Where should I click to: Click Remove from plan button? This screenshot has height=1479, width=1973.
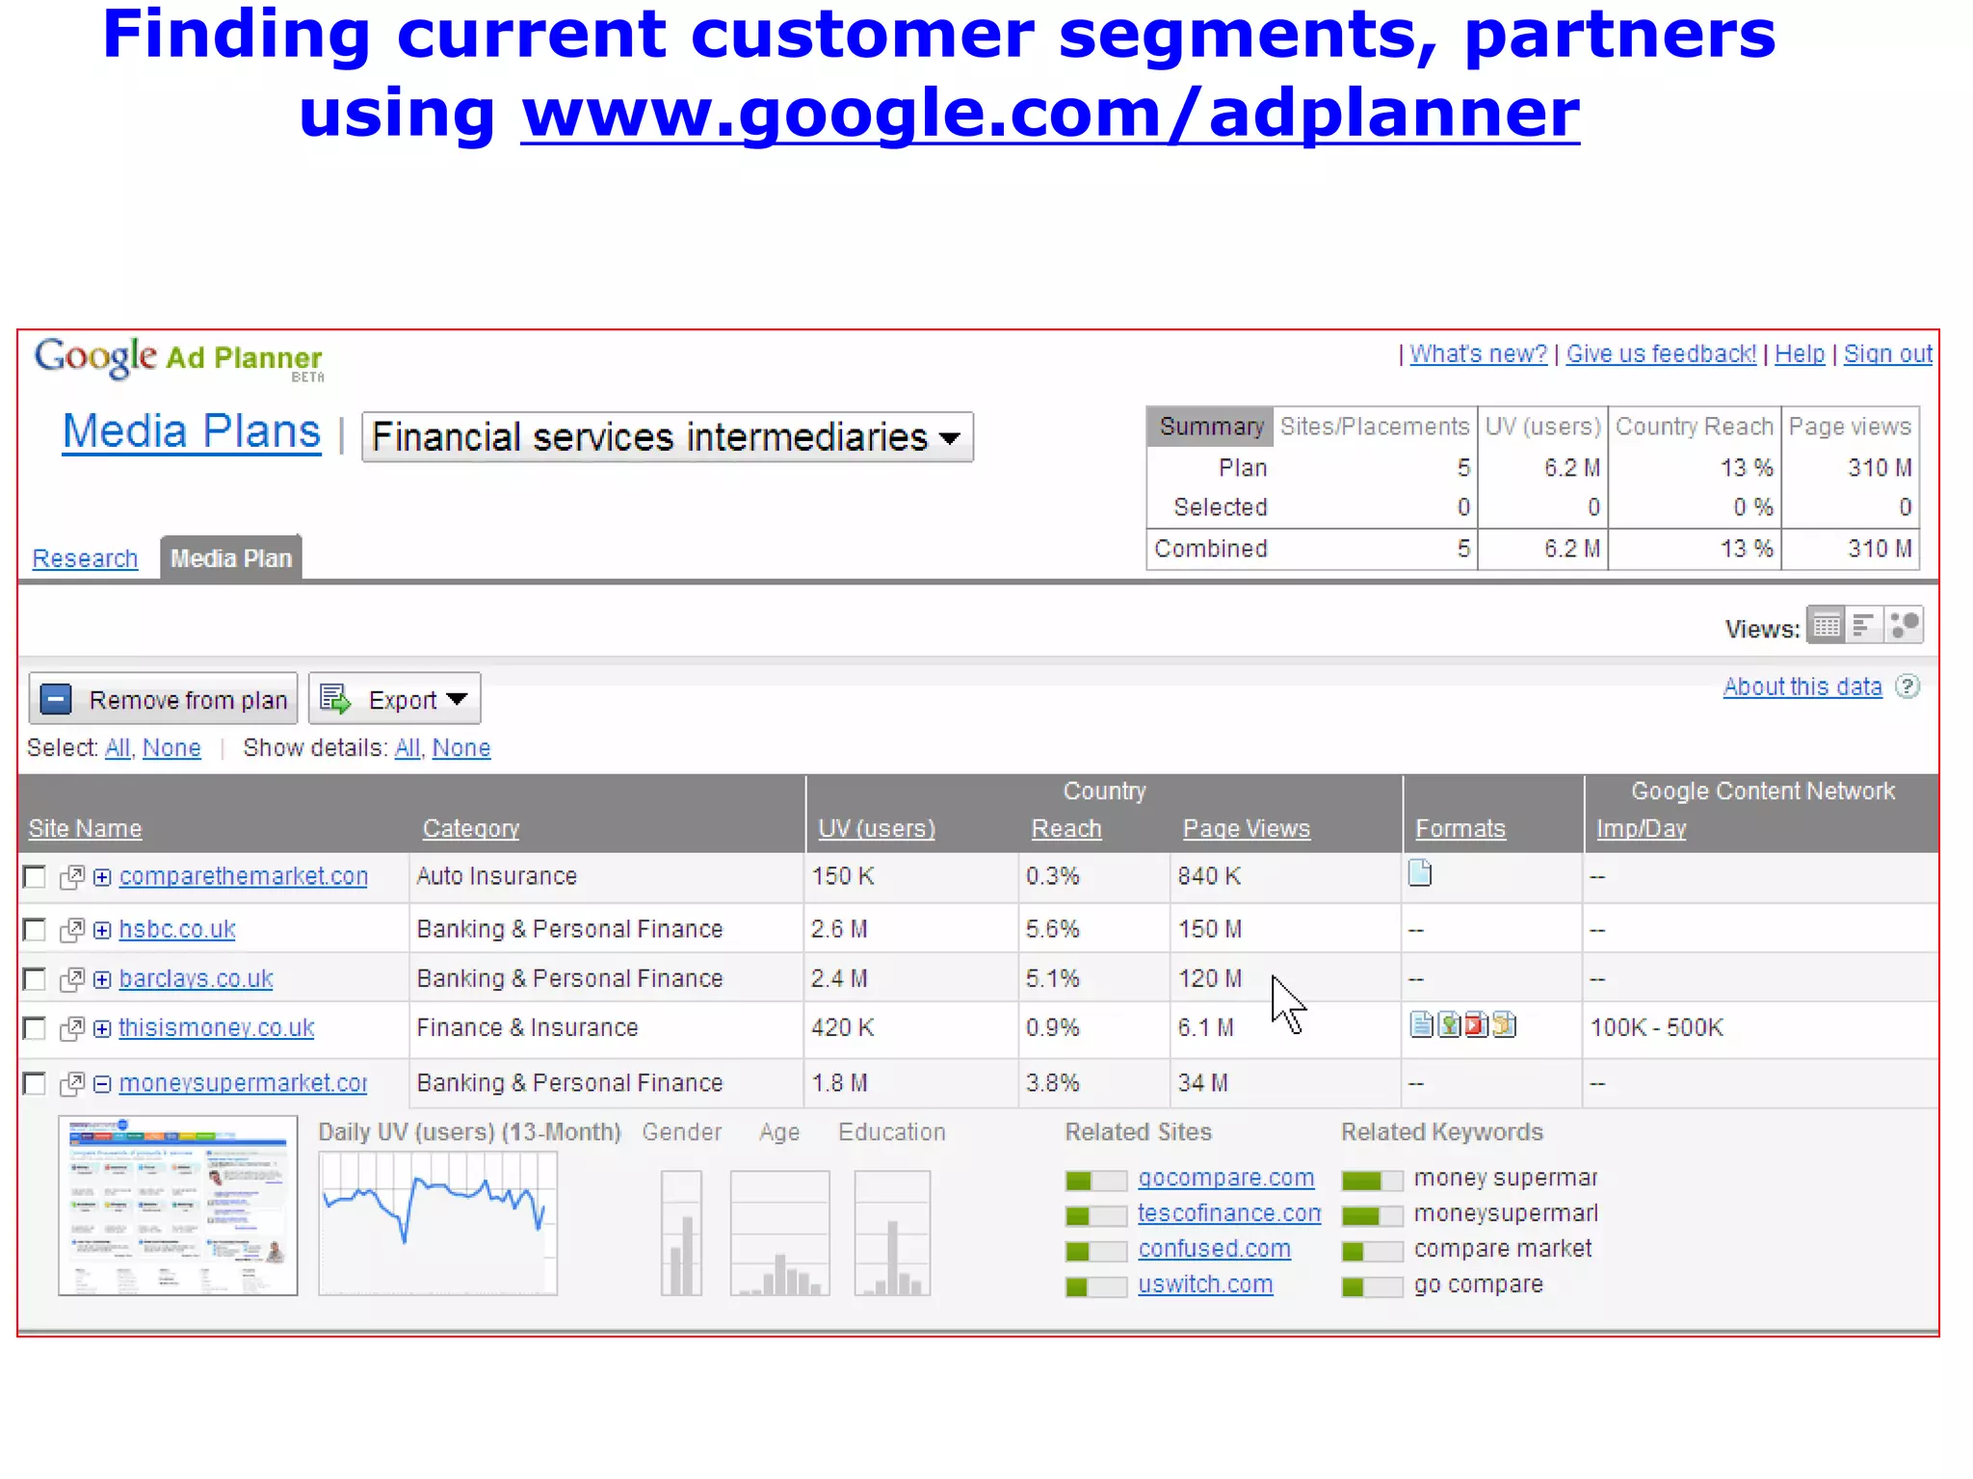click(x=163, y=699)
